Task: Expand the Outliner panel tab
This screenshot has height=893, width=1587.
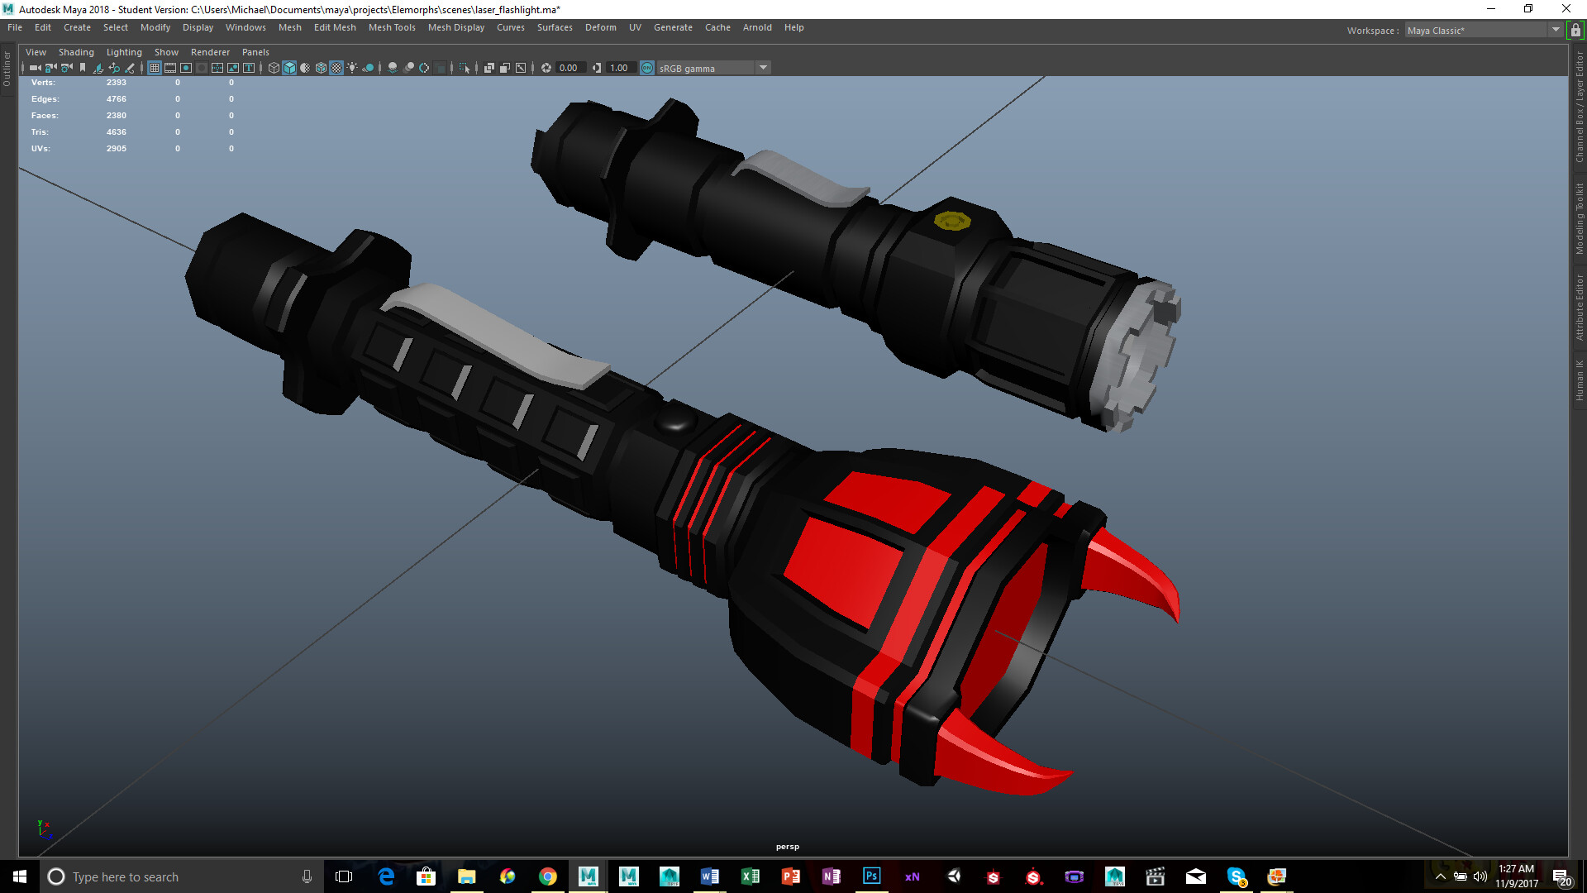Action: pos(7,70)
